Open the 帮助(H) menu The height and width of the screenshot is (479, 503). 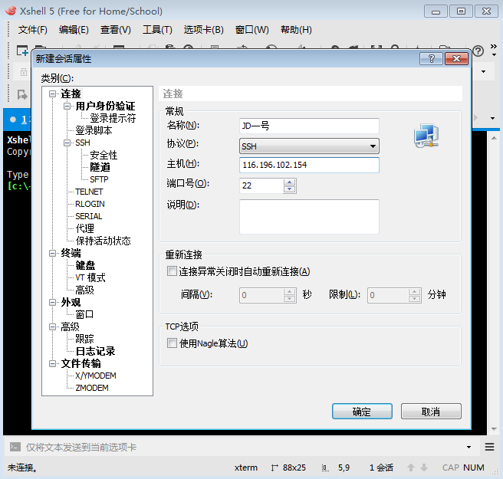(296, 30)
